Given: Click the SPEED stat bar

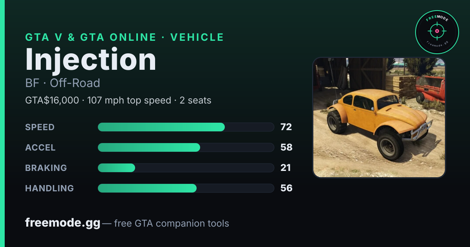Looking at the screenshot, I should (186, 127).
